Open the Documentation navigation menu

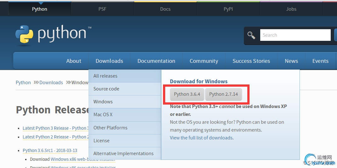[x=156, y=61]
